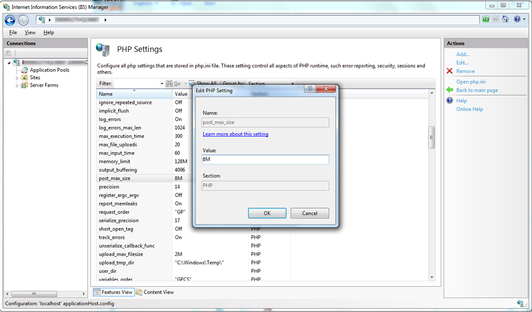Click the Connections pane horizontal scrollbar thumb
The height and width of the screenshot is (312, 532).
(34, 293)
